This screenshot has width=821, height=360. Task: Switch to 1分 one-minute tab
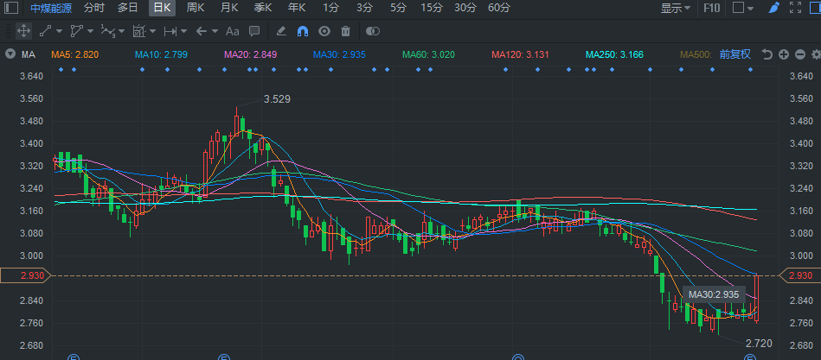click(x=331, y=8)
